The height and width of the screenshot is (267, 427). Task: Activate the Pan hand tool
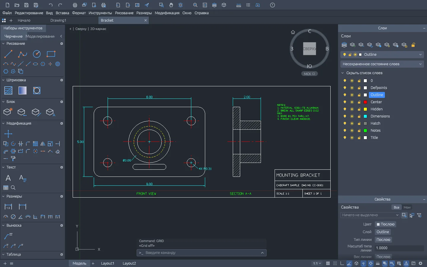tap(171, 5)
